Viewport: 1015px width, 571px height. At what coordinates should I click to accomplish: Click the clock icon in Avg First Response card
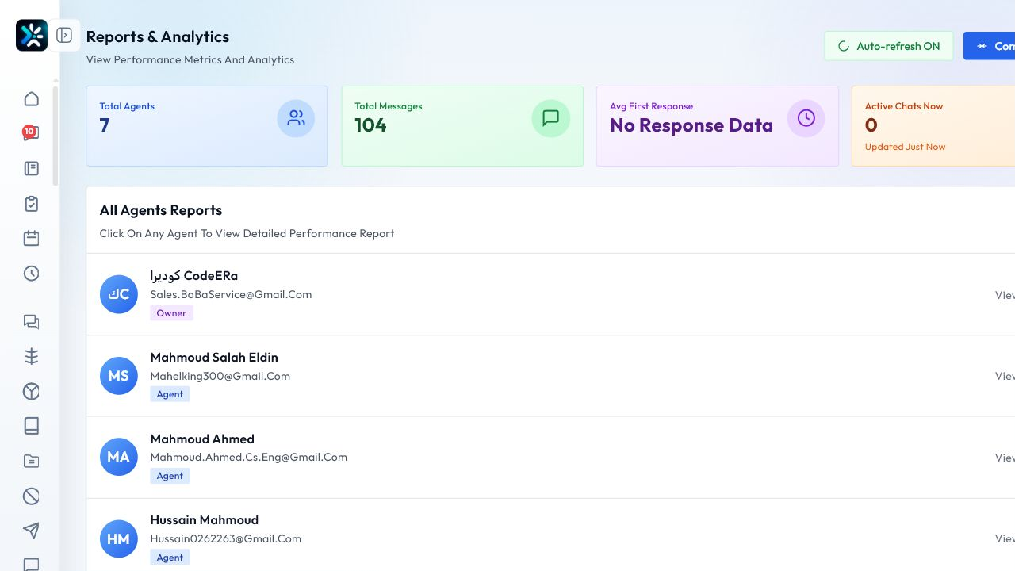[806, 118]
